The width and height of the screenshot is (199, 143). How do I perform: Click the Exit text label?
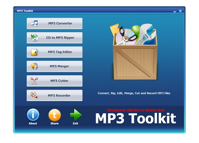click(76, 123)
